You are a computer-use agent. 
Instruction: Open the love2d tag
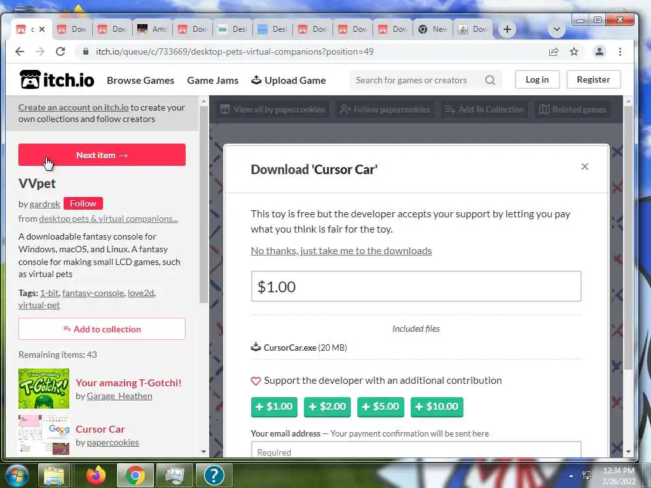click(140, 293)
